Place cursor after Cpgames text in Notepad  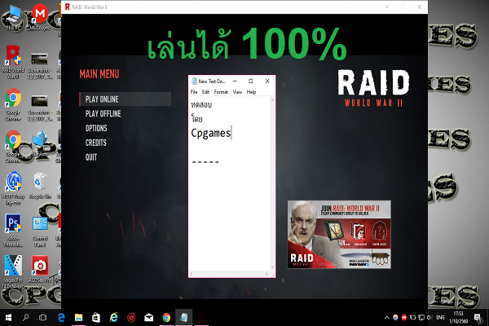(x=231, y=133)
